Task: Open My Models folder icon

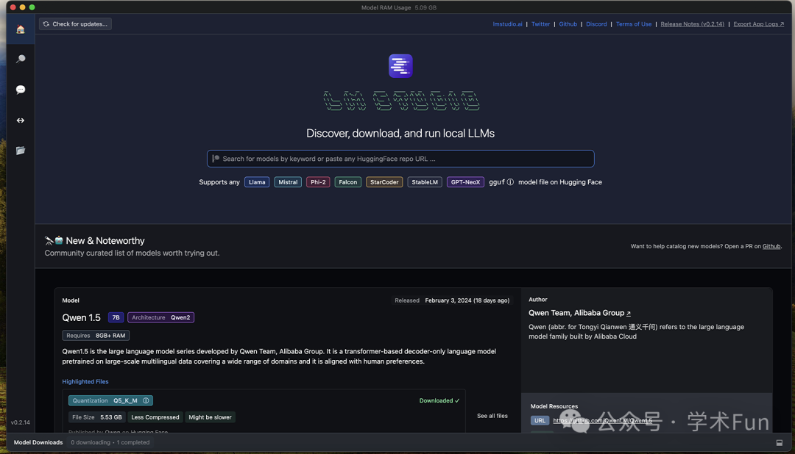Action: (x=21, y=151)
